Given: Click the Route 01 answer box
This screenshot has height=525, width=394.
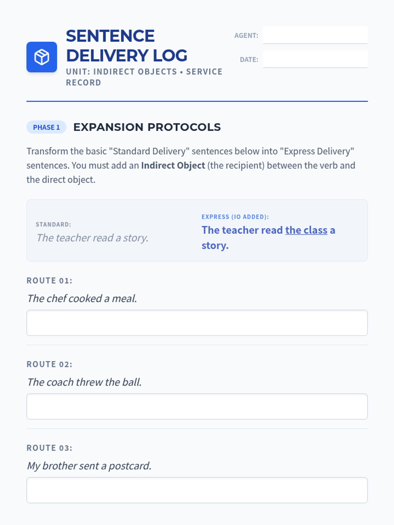Looking at the screenshot, I should click(197, 323).
